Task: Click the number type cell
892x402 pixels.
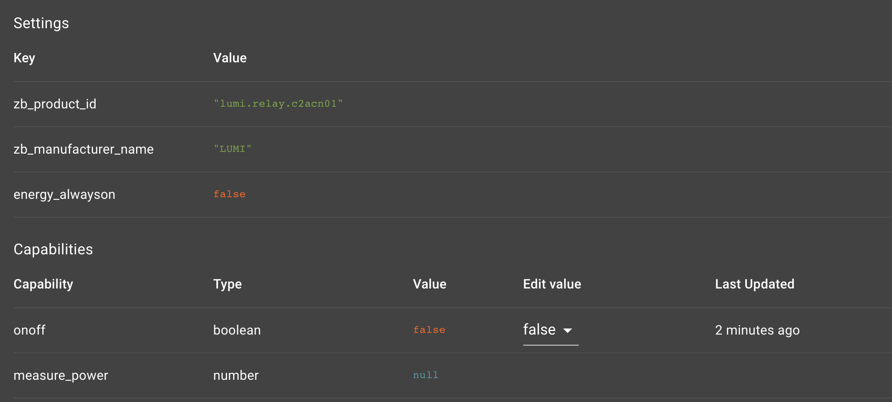Action: [236, 376]
